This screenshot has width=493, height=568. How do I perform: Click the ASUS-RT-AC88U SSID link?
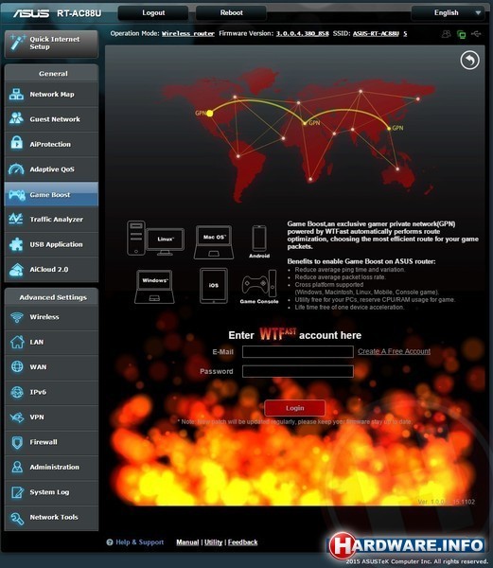point(376,34)
